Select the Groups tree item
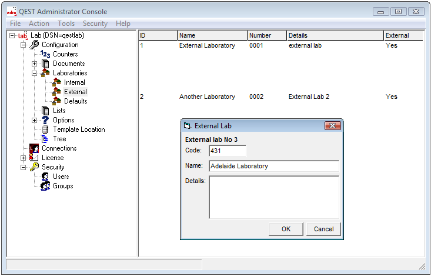The width and height of the screenshot is (431, 276). click(63, 186)
